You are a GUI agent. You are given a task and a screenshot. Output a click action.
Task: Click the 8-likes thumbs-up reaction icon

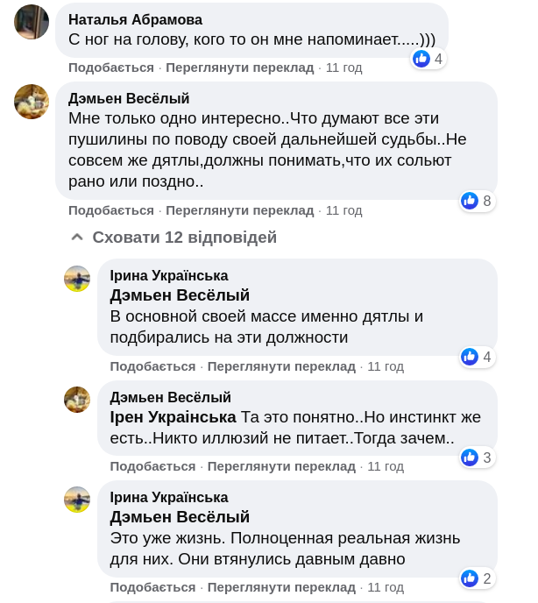pos(471,201)
